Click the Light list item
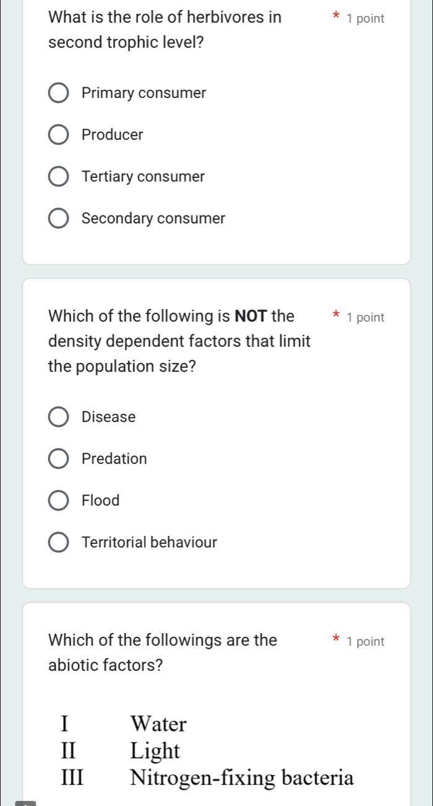Screen dimensions: 433x806 [155, 751]
